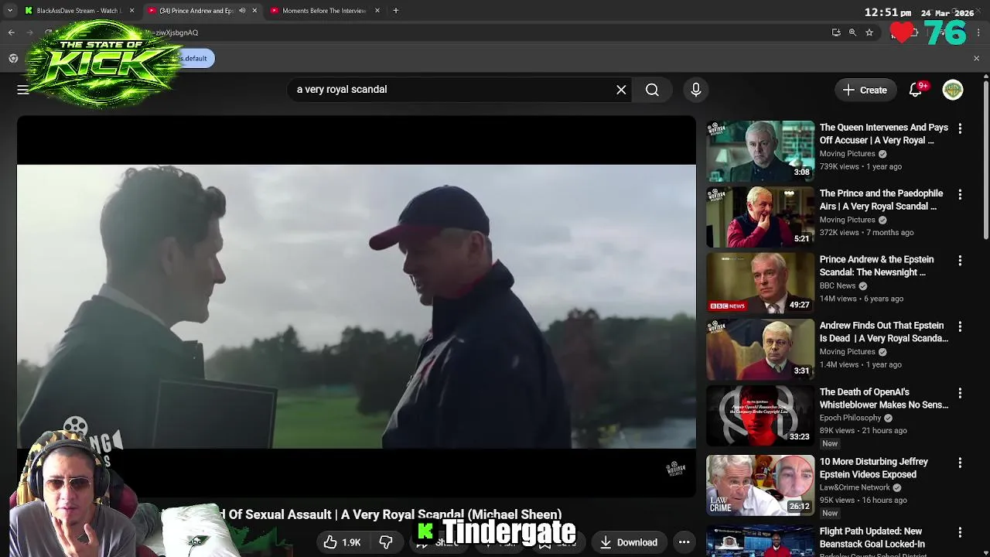Image resolution: width=990 pixels, height=557 pixels.
Task: Open title 'The Queen Intervenes And Pays Off Accuser'
Action: click(x=883, y=134)
